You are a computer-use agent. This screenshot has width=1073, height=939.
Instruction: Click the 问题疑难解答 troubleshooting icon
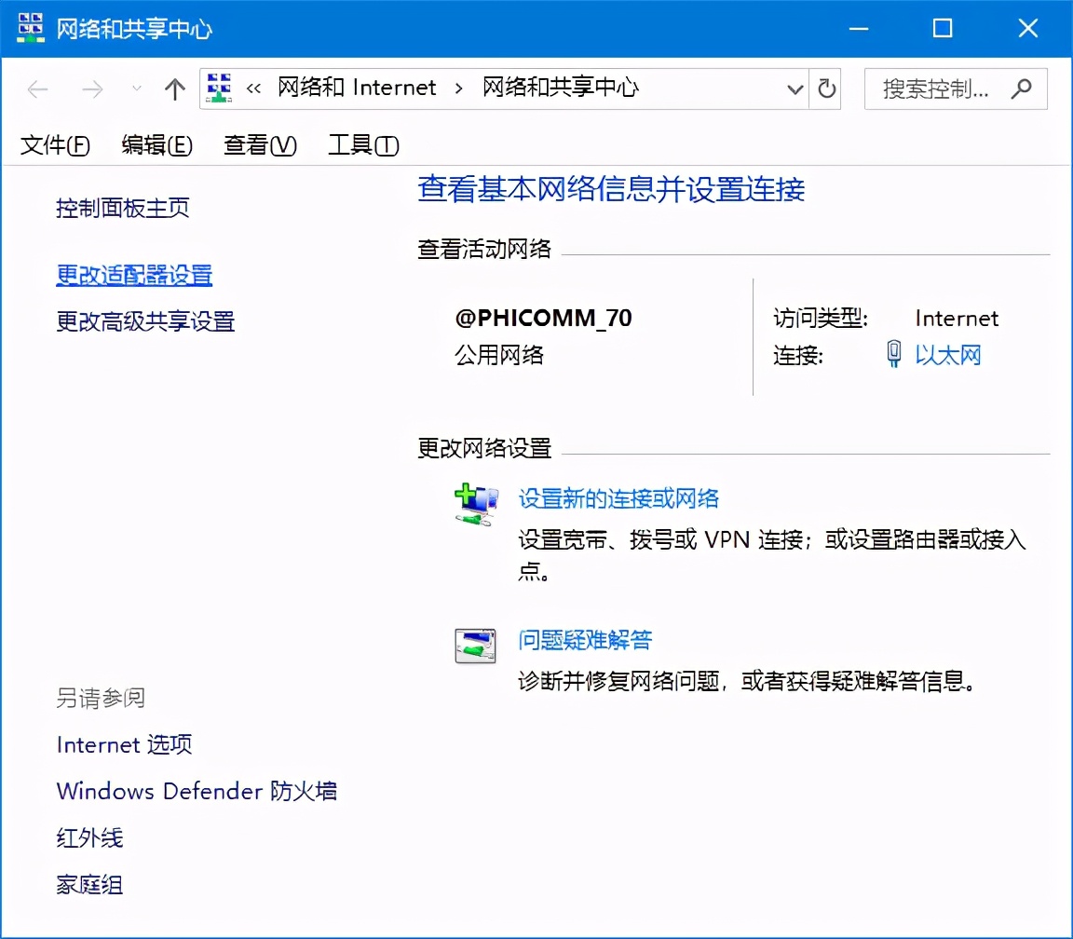[475, 644]
